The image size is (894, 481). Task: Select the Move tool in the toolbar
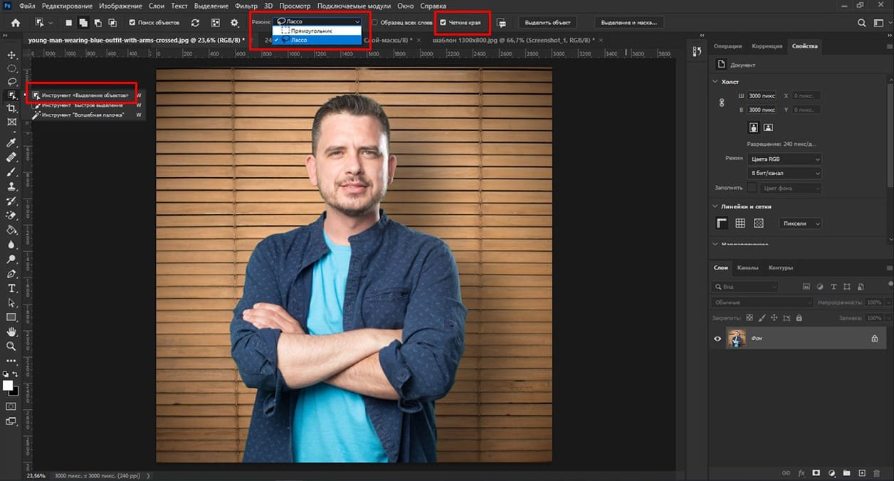(11, 55)
